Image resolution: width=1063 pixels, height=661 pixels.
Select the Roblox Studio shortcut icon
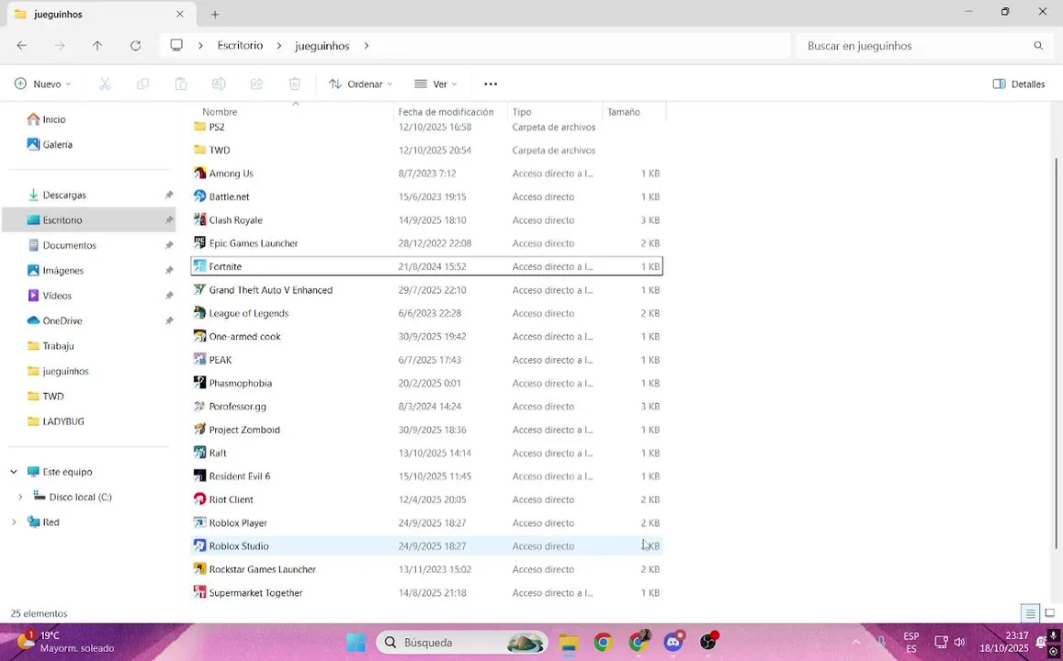click(x=199, y=546)
